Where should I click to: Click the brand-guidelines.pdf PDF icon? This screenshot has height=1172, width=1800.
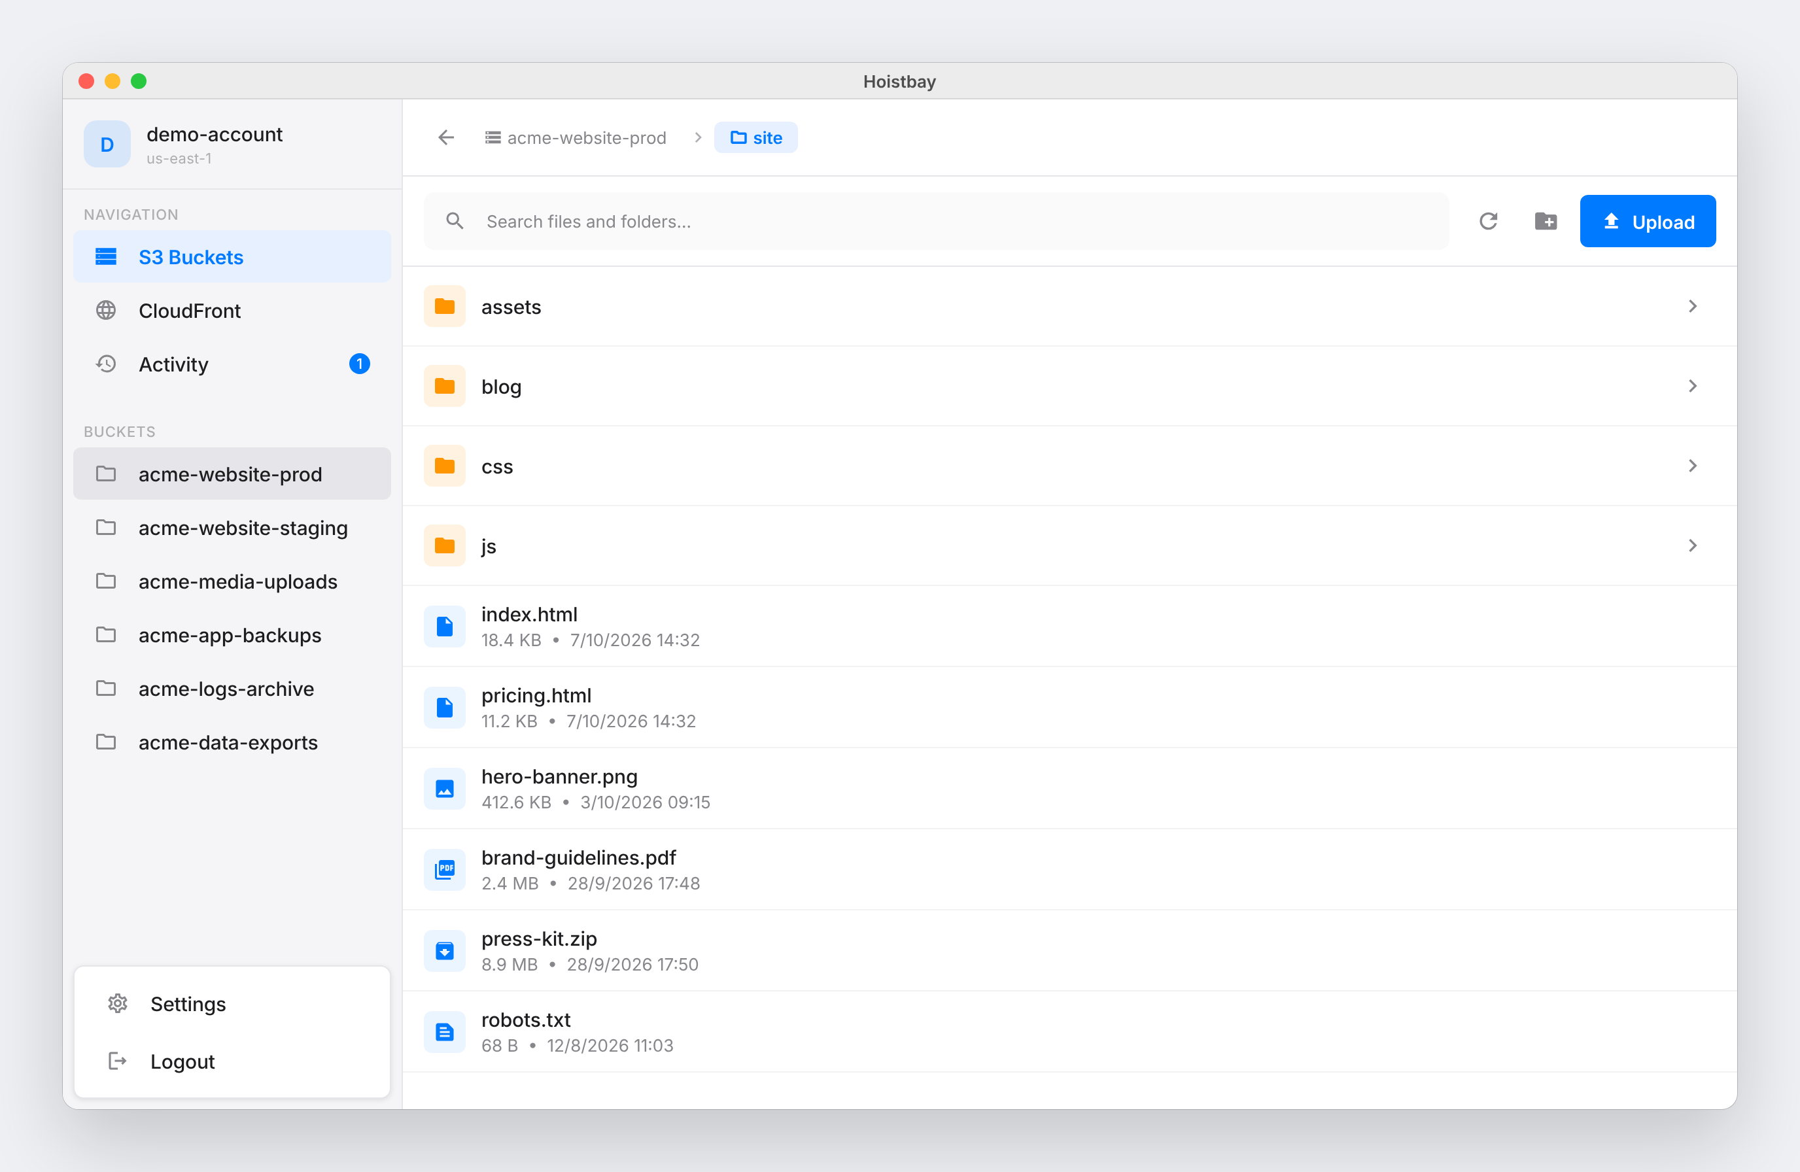coord(445,870)
